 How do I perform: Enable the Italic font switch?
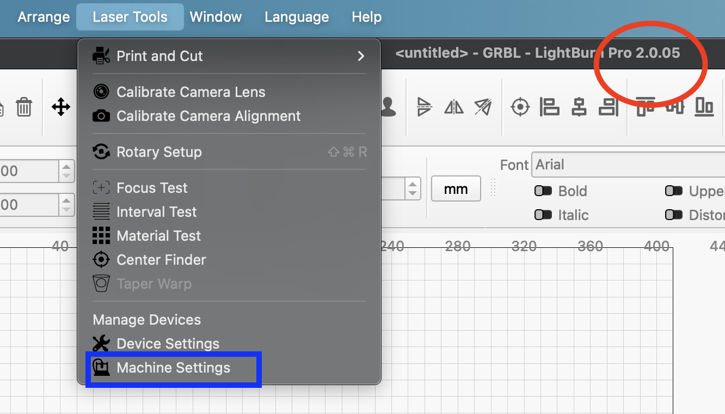pos(543,215)
